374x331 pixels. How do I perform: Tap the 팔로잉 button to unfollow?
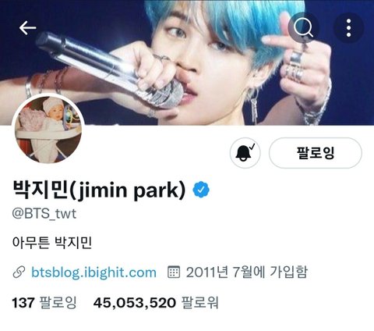pyautogui.click(x=316, y=153)
